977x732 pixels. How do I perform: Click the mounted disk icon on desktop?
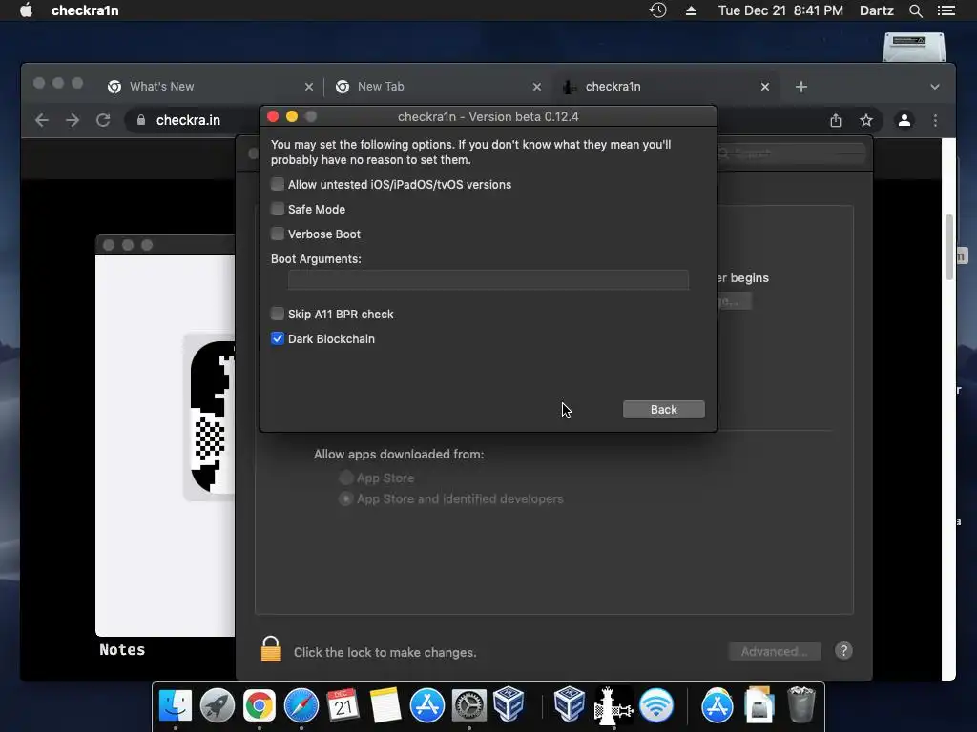click(x=913, y=47)
